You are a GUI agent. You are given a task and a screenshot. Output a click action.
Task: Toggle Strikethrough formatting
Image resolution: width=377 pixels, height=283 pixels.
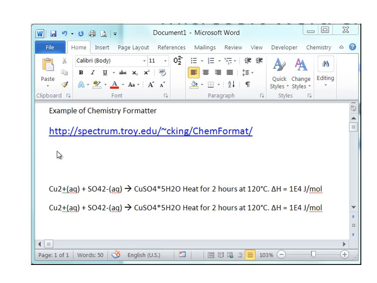123,72
